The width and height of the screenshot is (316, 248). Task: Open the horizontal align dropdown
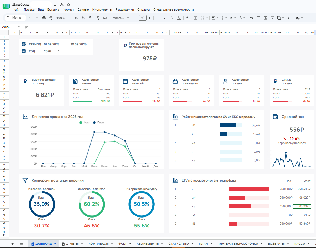point(215,18)
